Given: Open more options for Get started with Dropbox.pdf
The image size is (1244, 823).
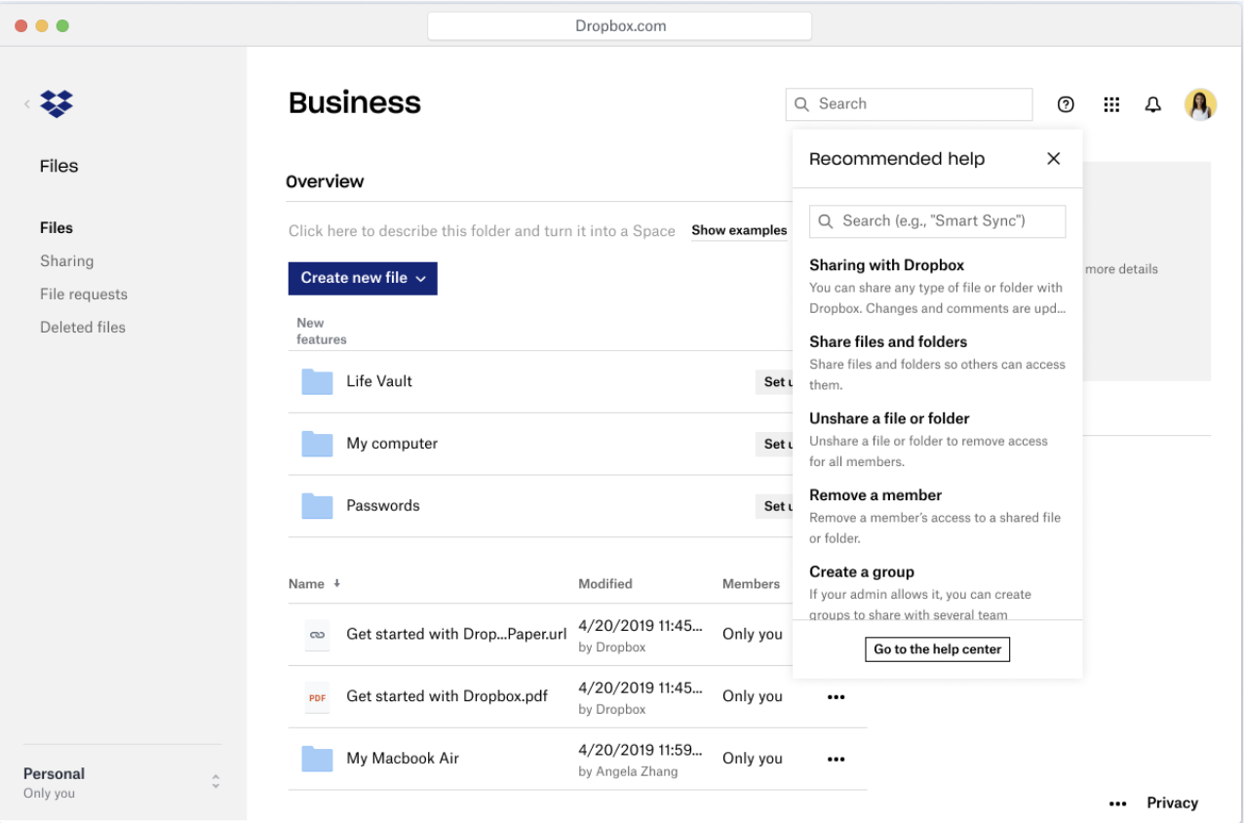Looking at the screenshot, I should 836,697.
